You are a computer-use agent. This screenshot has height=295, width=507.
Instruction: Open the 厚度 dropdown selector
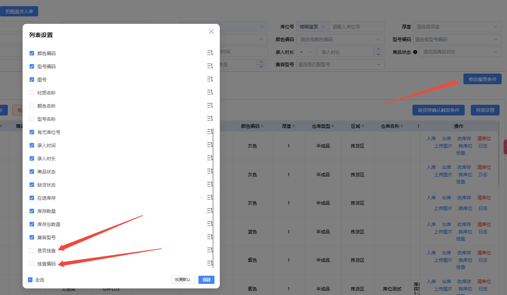coord(456,27)
